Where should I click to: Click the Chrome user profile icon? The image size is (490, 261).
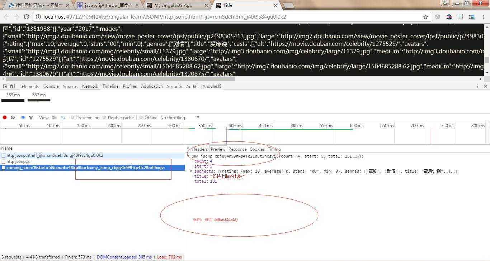[x=445, y=3]
